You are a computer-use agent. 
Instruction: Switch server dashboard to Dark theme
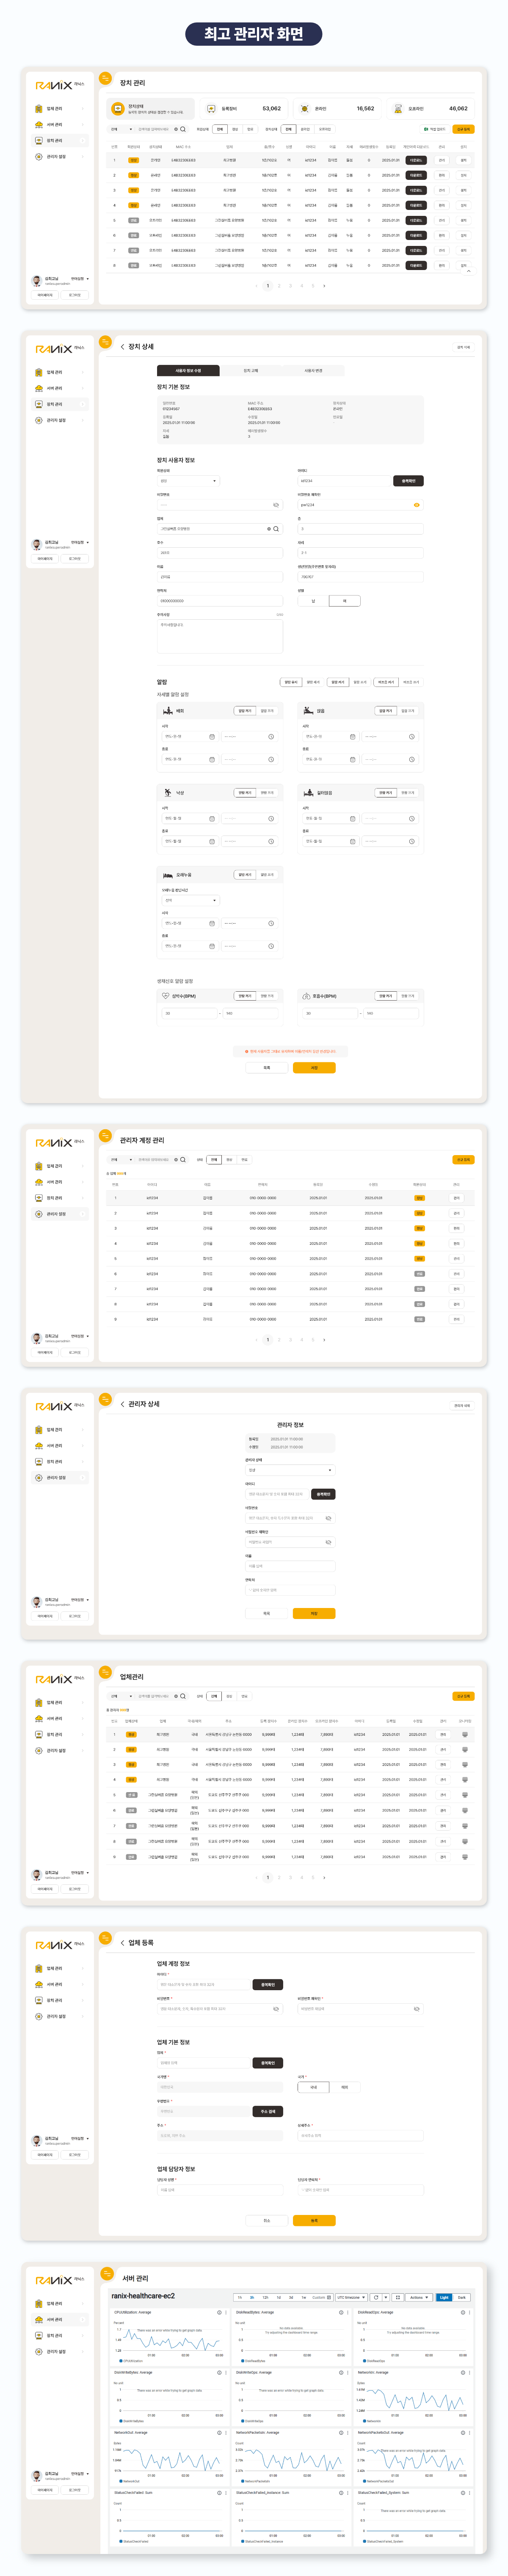pos(461,2297)
